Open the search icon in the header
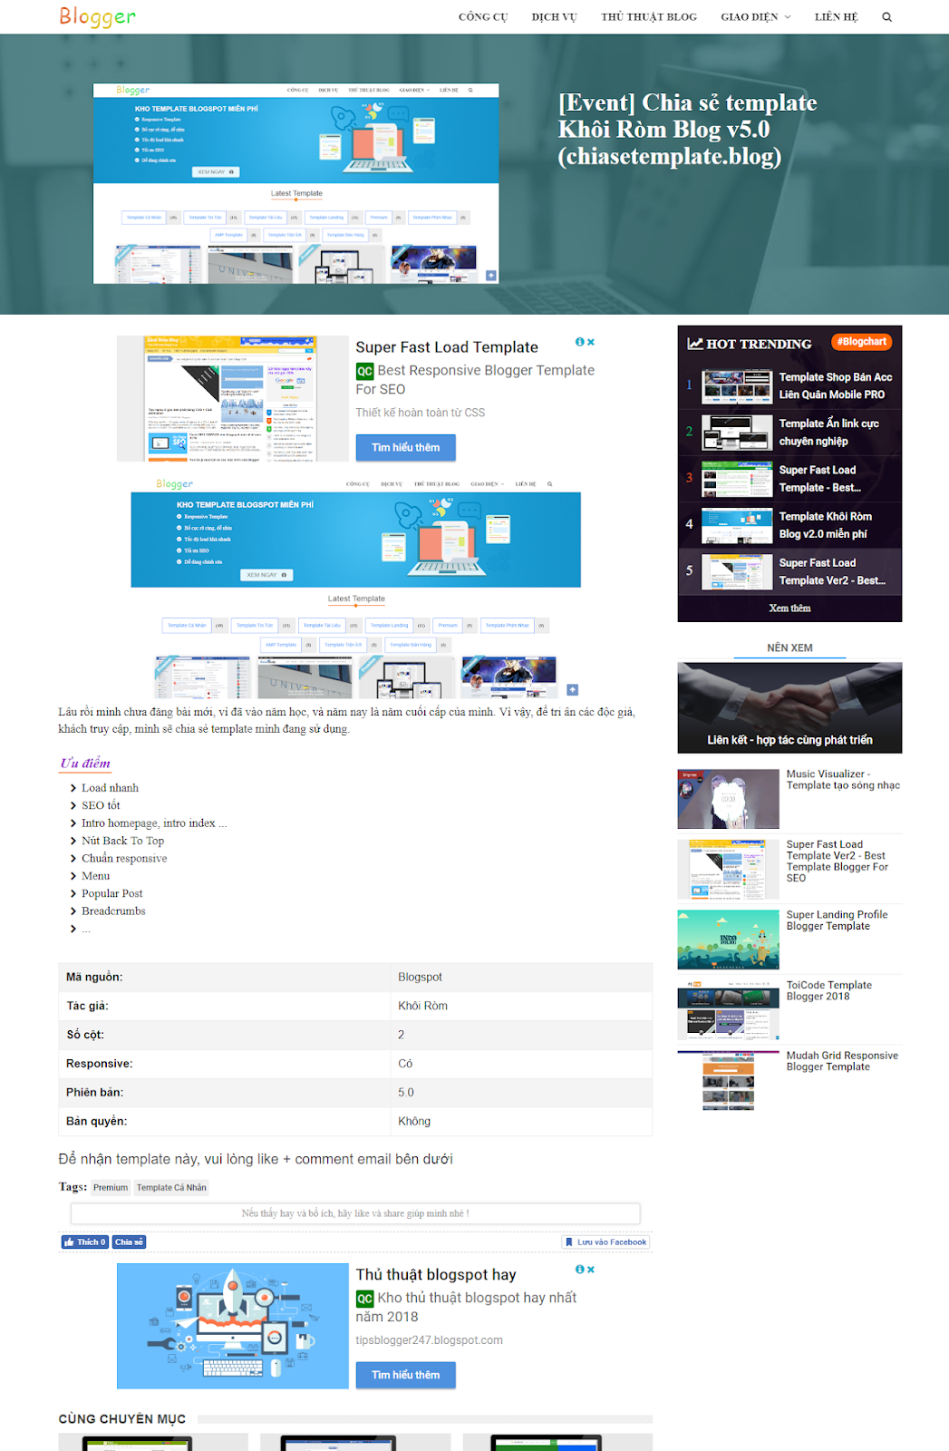 pyautogui.click(x=886, y=16)
